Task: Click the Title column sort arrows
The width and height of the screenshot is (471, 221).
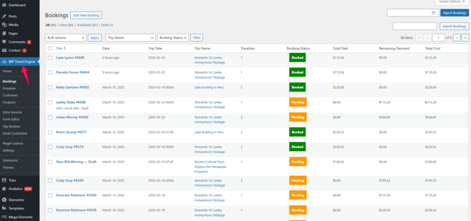Action: 64,48
